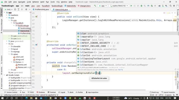
Task: Open the Logcat tool window
Action: (x=62, y=92)
